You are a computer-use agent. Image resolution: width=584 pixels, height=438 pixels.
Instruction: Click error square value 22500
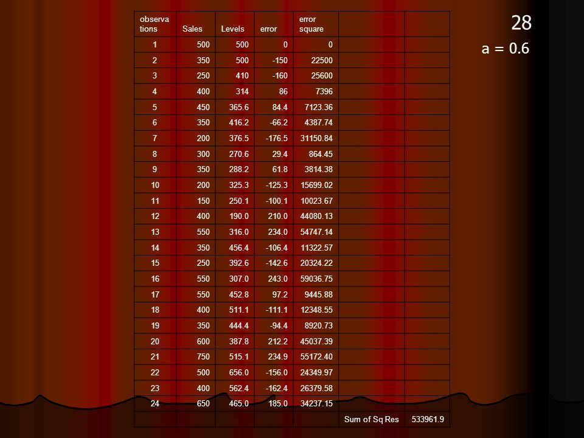click(322, 60)
